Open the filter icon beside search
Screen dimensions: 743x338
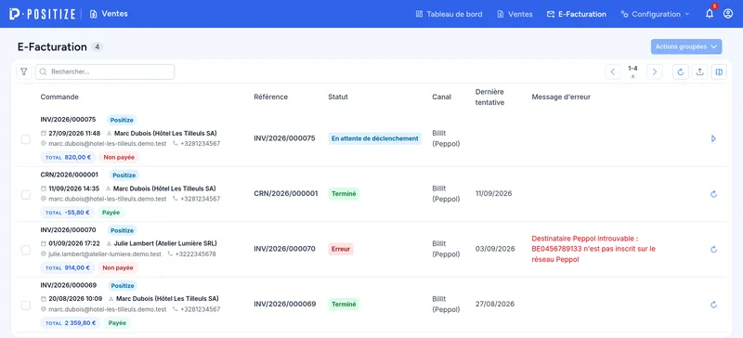(24, 71)
